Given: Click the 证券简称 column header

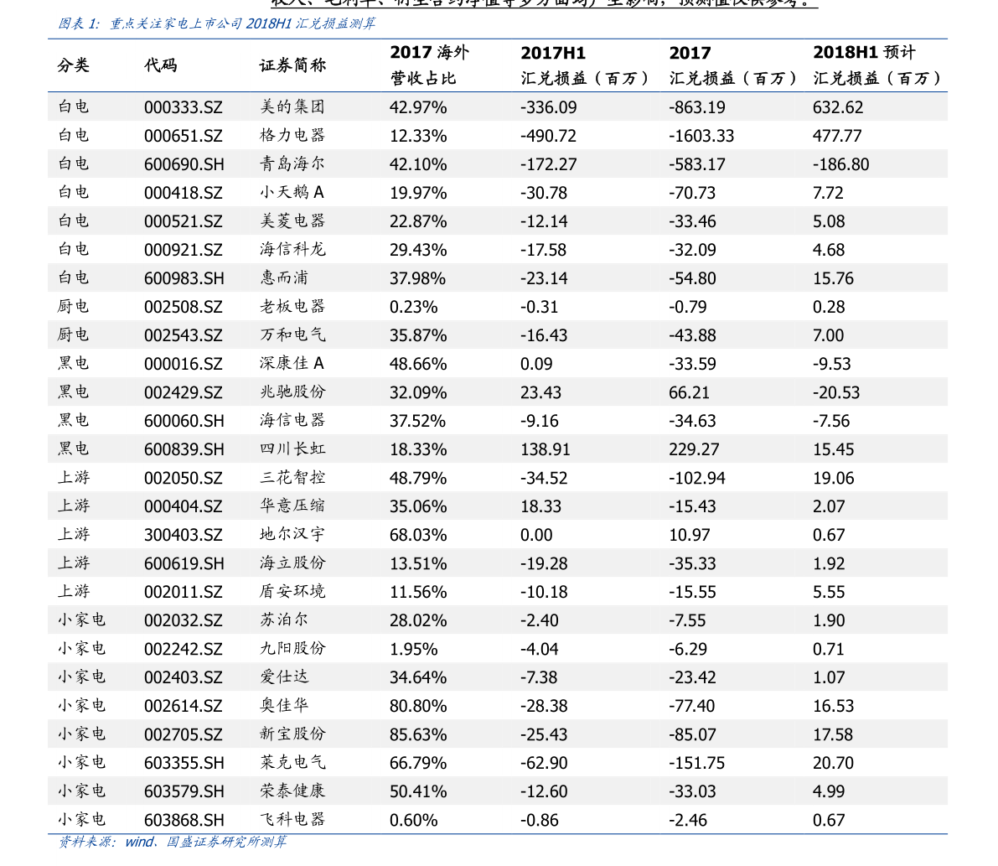Looking at the screenshot, I should (292, 65).
